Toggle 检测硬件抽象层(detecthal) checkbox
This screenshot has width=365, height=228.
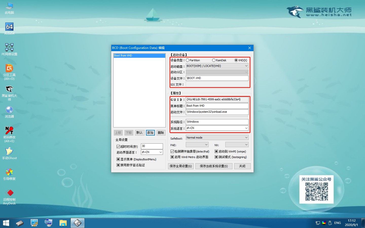pos(190,151)
